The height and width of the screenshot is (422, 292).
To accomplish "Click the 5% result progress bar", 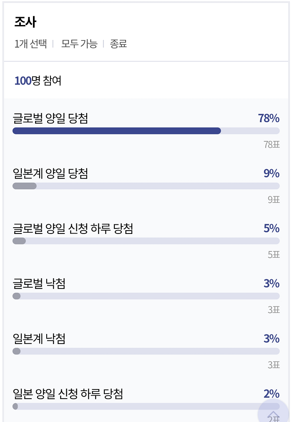I will tap(146, 241).
